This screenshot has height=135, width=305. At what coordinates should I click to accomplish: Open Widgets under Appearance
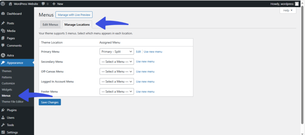[7, 90]
